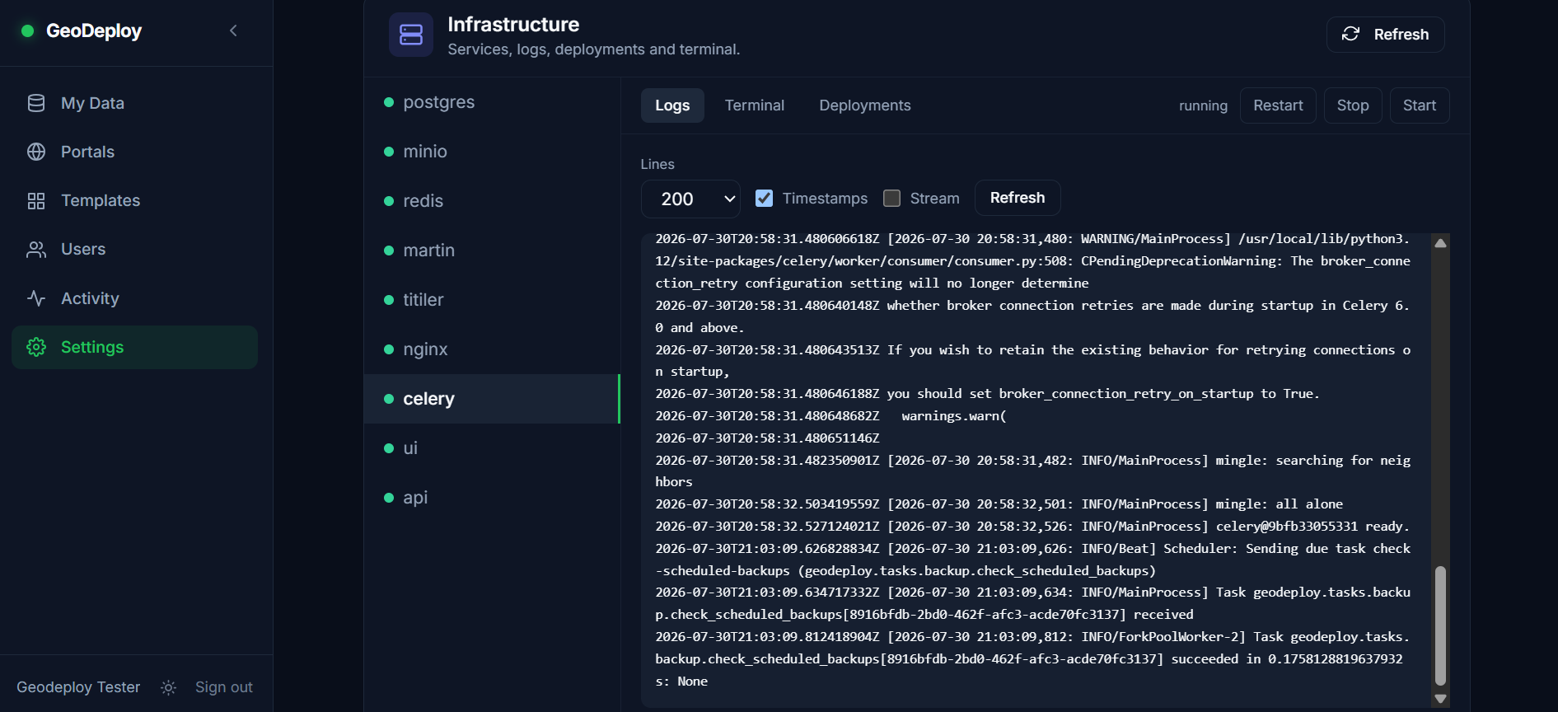Select the minio service
This screenshot has height=712, width=1558.
[x=492, y=152]
